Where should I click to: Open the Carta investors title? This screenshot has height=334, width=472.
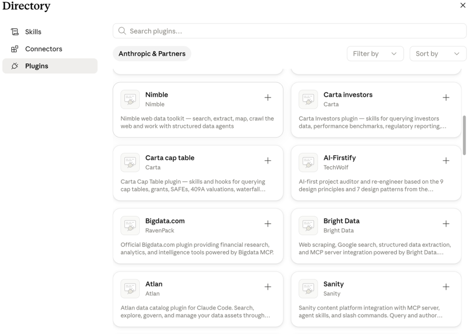tap(348, 95)
